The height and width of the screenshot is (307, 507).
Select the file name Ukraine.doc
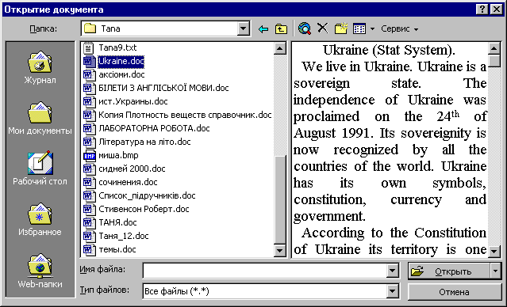[121, 61]
